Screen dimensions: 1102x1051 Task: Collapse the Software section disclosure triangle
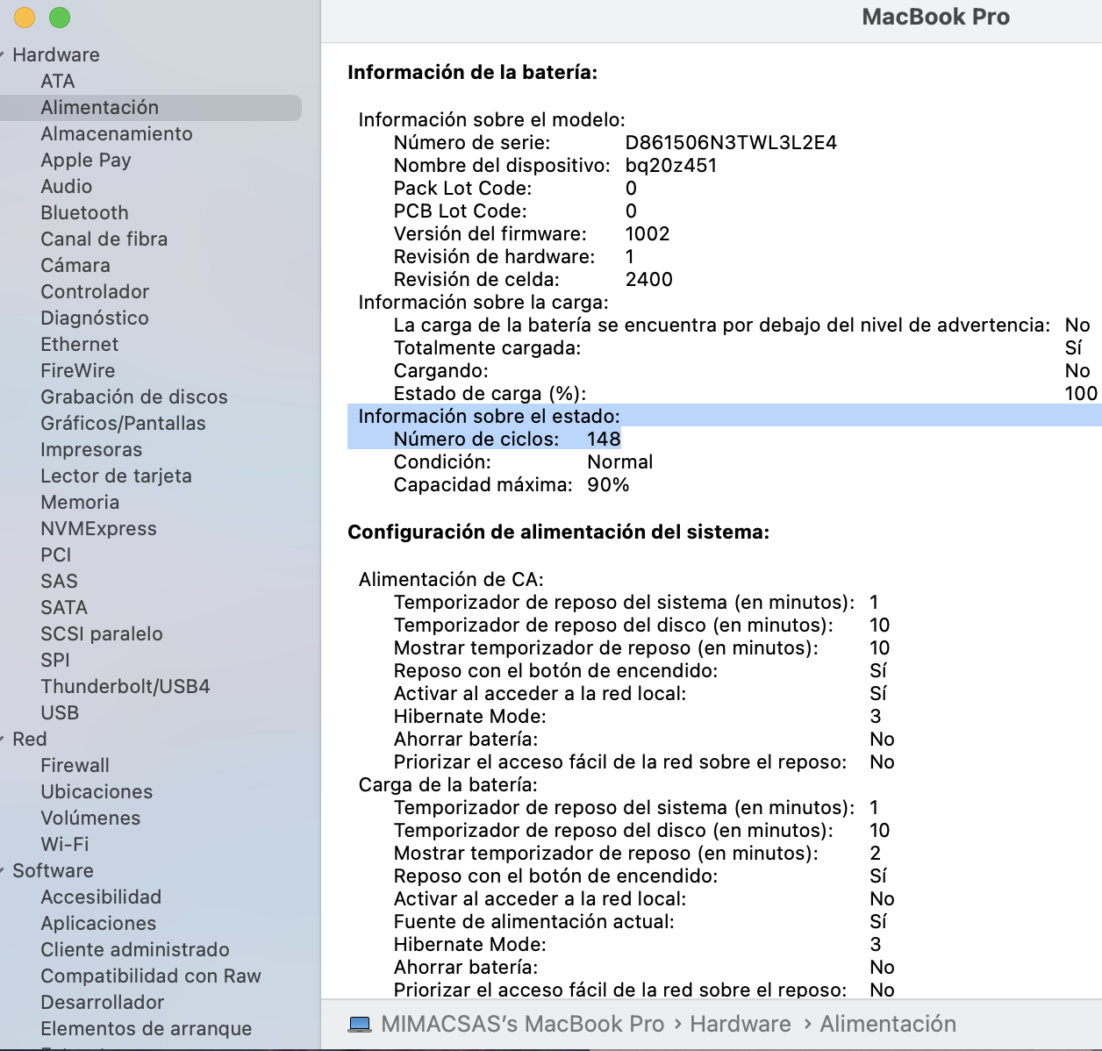tap(3, 871)
